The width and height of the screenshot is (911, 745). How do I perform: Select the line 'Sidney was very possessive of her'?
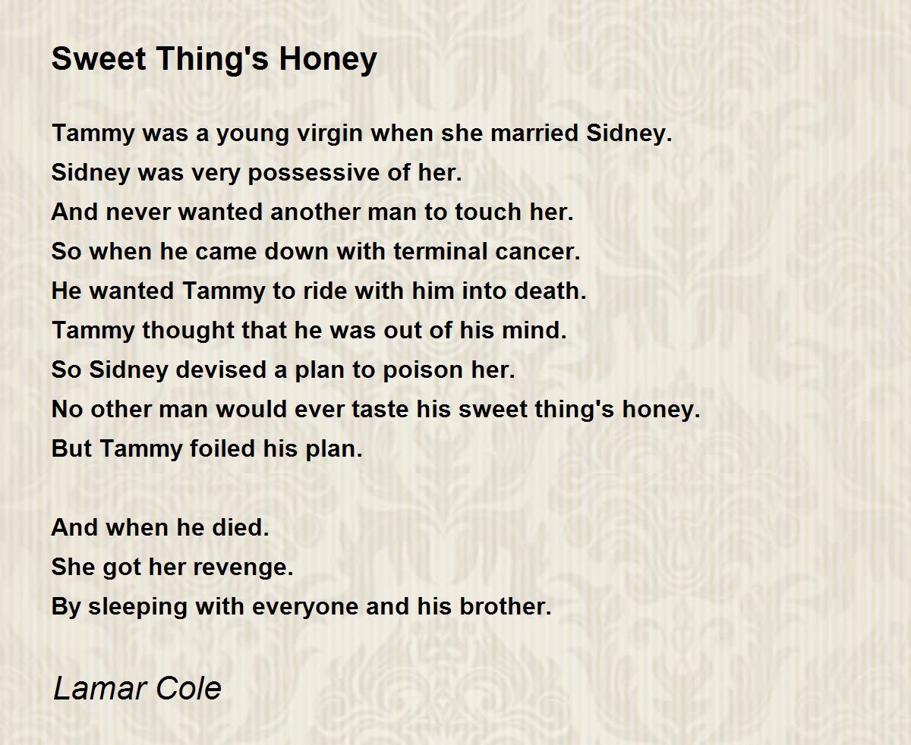tap(257, 173)
